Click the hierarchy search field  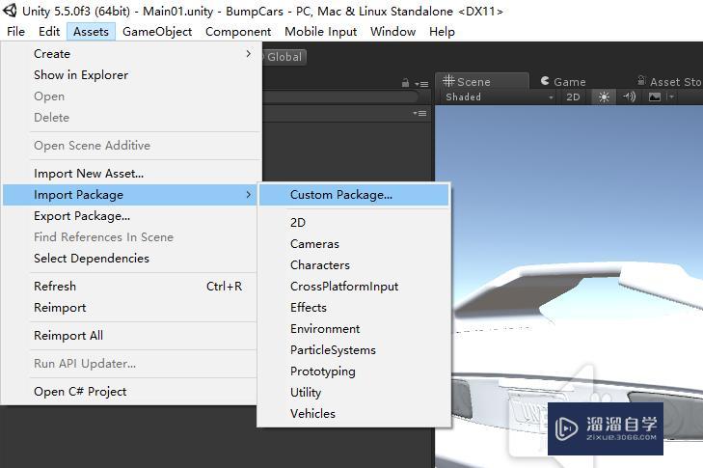tap(340, 96)
